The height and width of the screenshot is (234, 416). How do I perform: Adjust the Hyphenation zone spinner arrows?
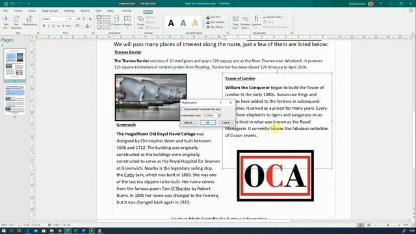[x=219, y=116]
